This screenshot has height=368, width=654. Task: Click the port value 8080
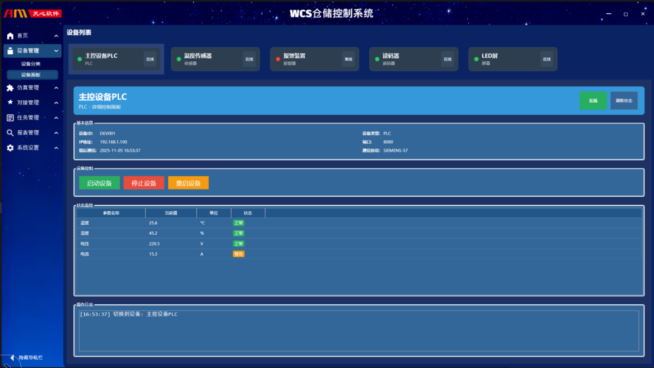[x=388, y=142]
